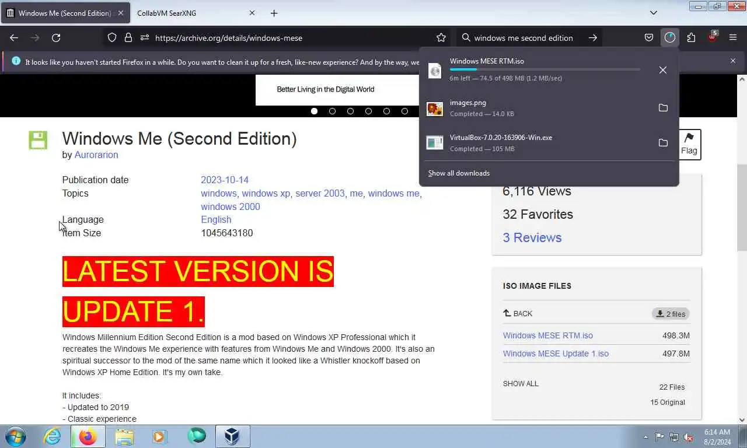
Task: Select Firefox taskbar button
Action: point(88,436)
